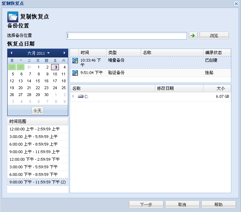Click the 已创建 catalog status cell
Image resolution: width=241 pixels, height=212 pixels.
click(x=211, y=60)
